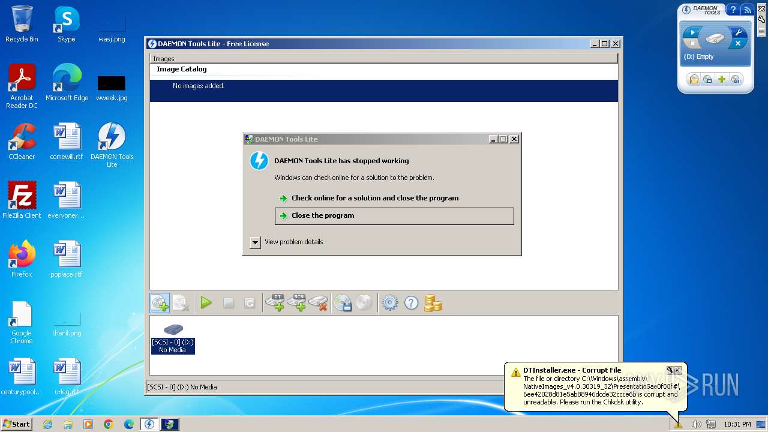768x432 pixels.
Task: Add a SCSI virtual drive
Action: tap(297, 303)
